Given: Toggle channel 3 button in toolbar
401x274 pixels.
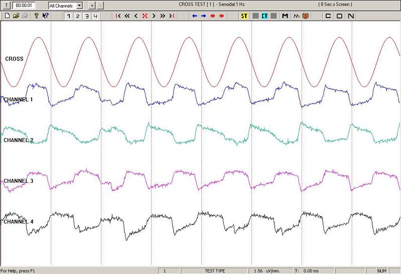Looking at the screenshot, I should 86,16.
